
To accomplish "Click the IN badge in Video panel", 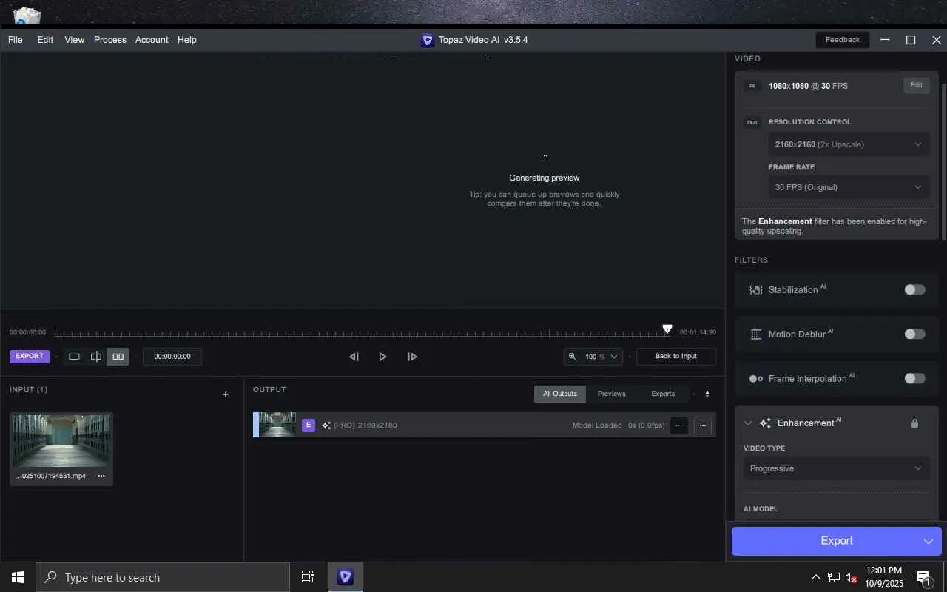I will 752,86.
